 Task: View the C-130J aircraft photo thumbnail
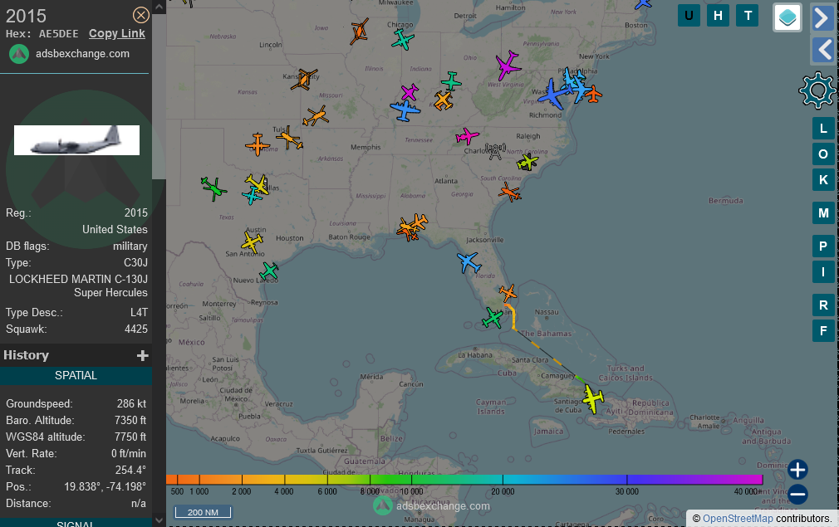(76, 140)
